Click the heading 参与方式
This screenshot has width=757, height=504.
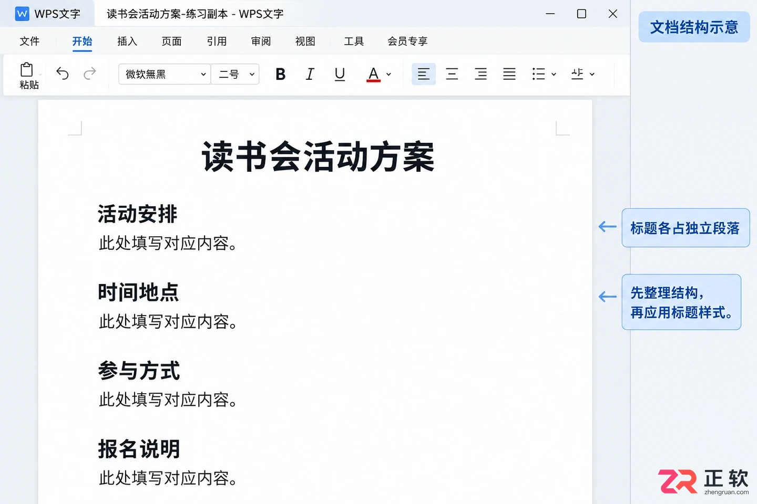point(139,371)
